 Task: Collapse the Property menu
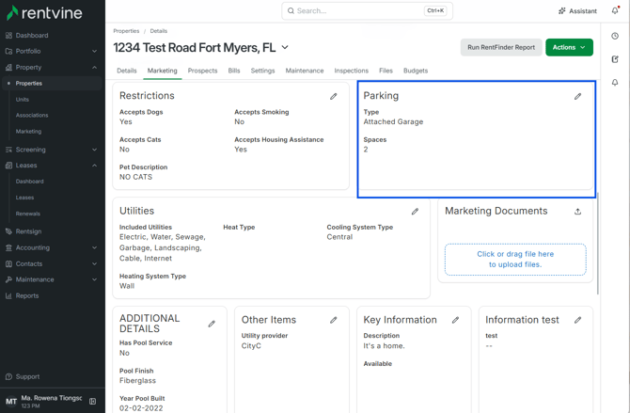[94, 67]
